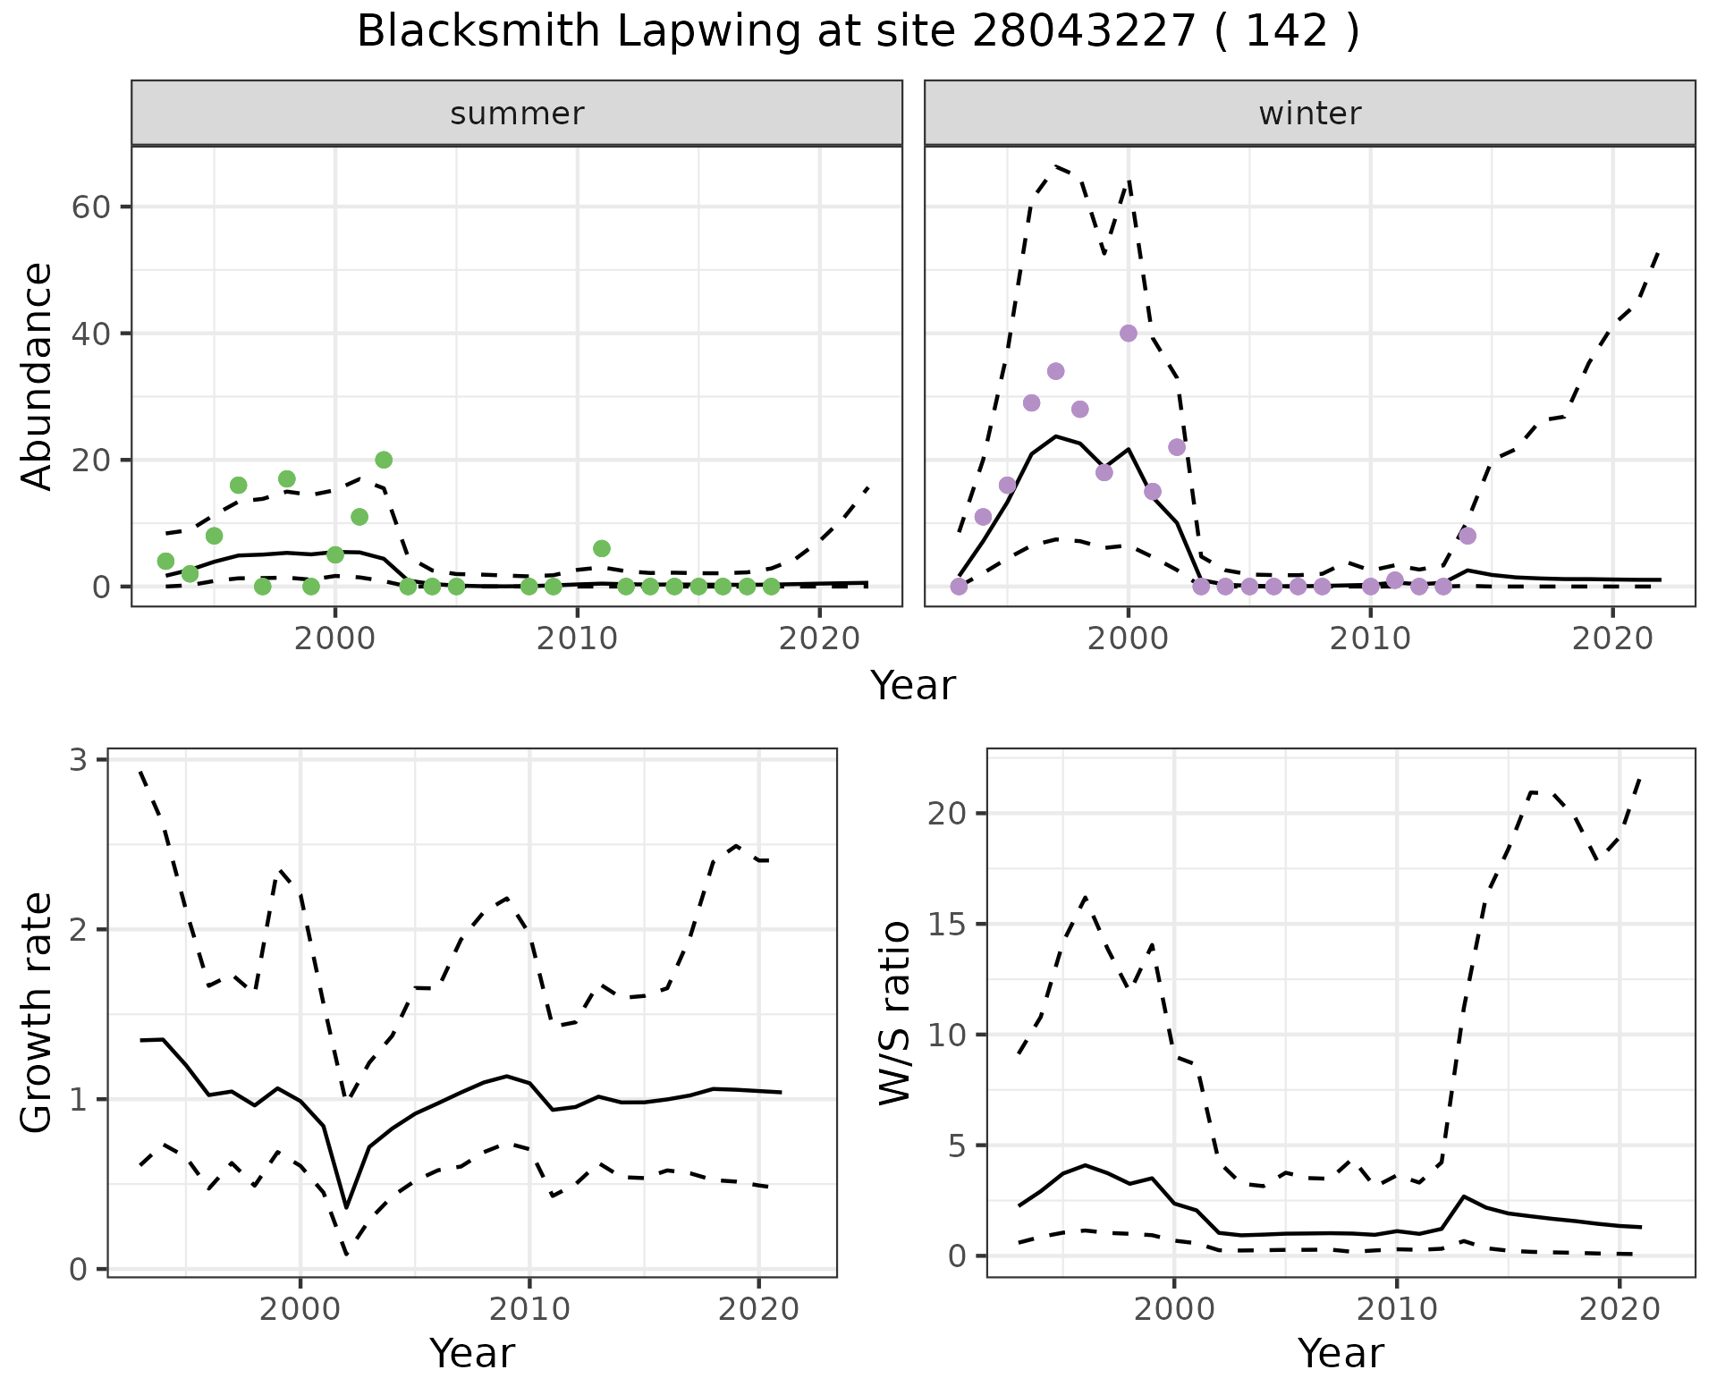This screenshot has width=1717, height=1395.
Task: Click the purple winter point near 2014
Action: pos(1467,536)
